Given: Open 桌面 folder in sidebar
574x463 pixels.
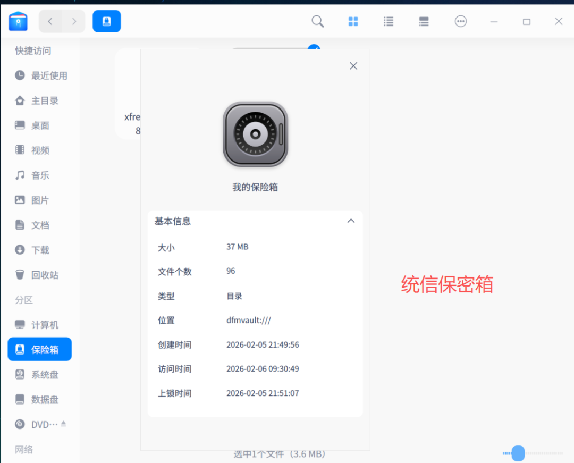Looking at the screenshot, I should [40, 125].
